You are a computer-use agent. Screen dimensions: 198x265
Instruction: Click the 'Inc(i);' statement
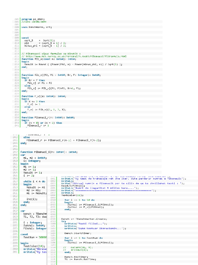30,199
